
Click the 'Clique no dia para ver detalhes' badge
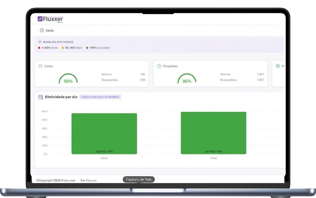coord(100,97)
